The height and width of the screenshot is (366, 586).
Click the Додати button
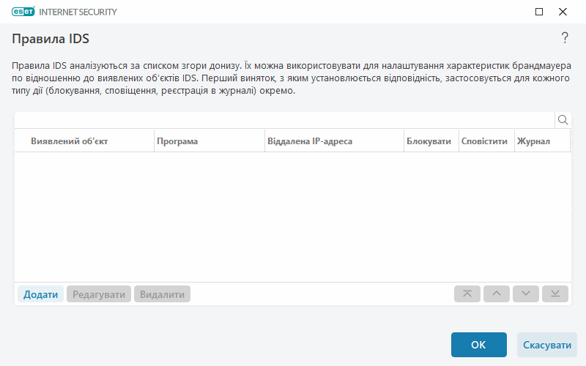pos(40,294)
